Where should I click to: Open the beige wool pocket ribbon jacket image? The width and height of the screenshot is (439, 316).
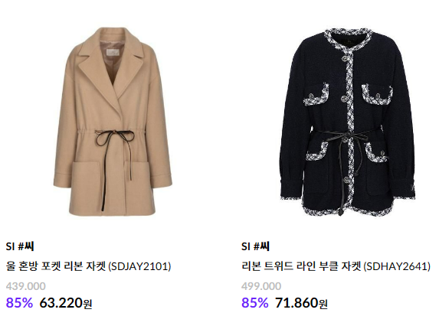tap(113, 122)
